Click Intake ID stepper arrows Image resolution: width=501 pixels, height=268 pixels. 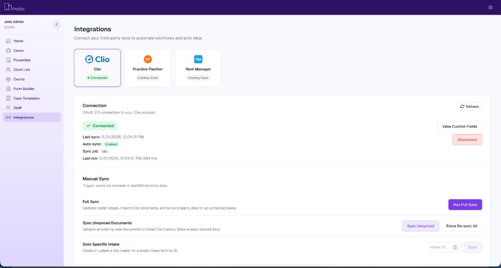[455, 247]
